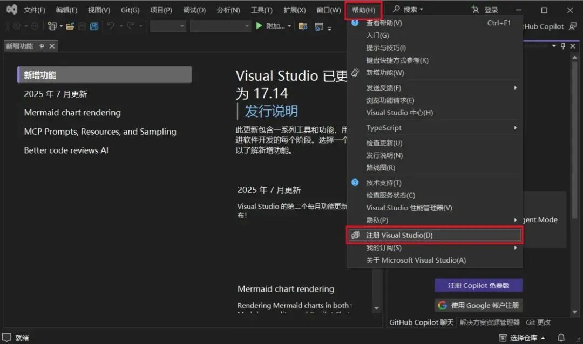This screenshot has height=344, width=583.
Task: Open the solution platform combo box
Action: click(x=220, y=26)
